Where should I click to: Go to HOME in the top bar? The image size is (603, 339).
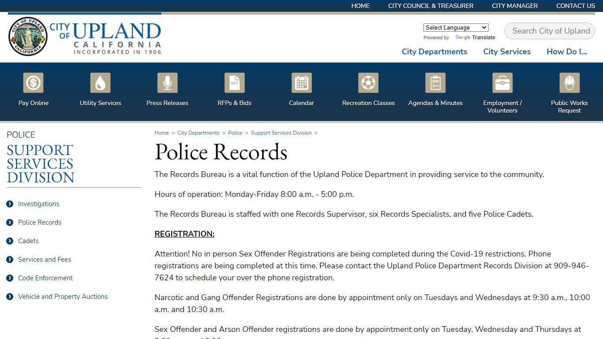click(361, 6)
